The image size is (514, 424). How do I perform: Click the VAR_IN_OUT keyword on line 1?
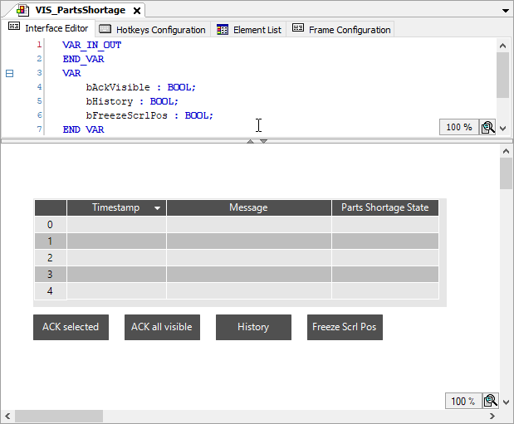click(92, 45)
